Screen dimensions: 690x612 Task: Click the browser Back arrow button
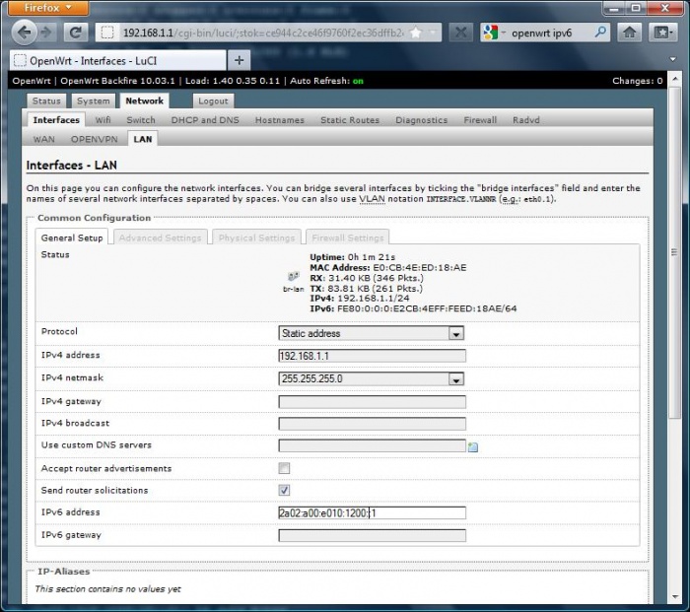click(25, 33)
